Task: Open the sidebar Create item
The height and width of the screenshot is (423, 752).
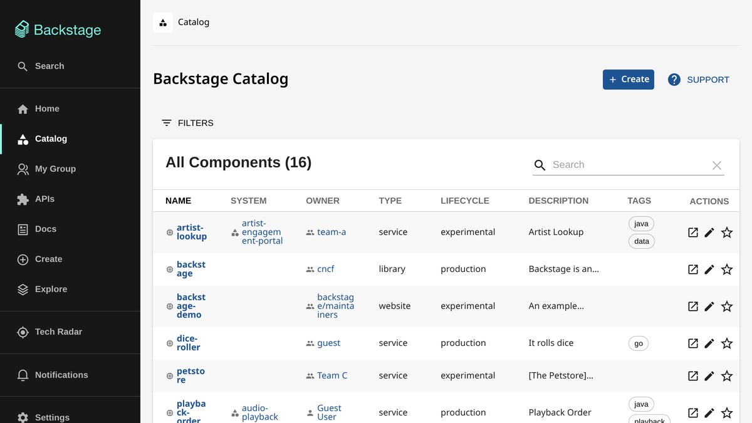Action: pos(70,259)
